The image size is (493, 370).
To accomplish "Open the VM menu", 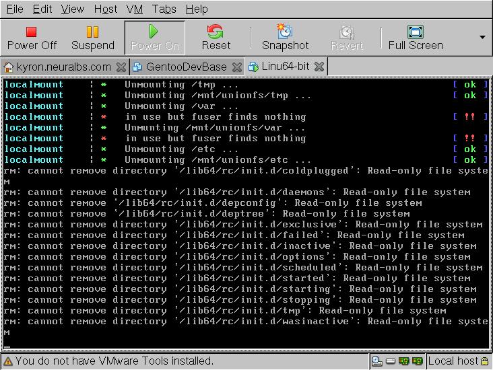I will pos(134,9).
